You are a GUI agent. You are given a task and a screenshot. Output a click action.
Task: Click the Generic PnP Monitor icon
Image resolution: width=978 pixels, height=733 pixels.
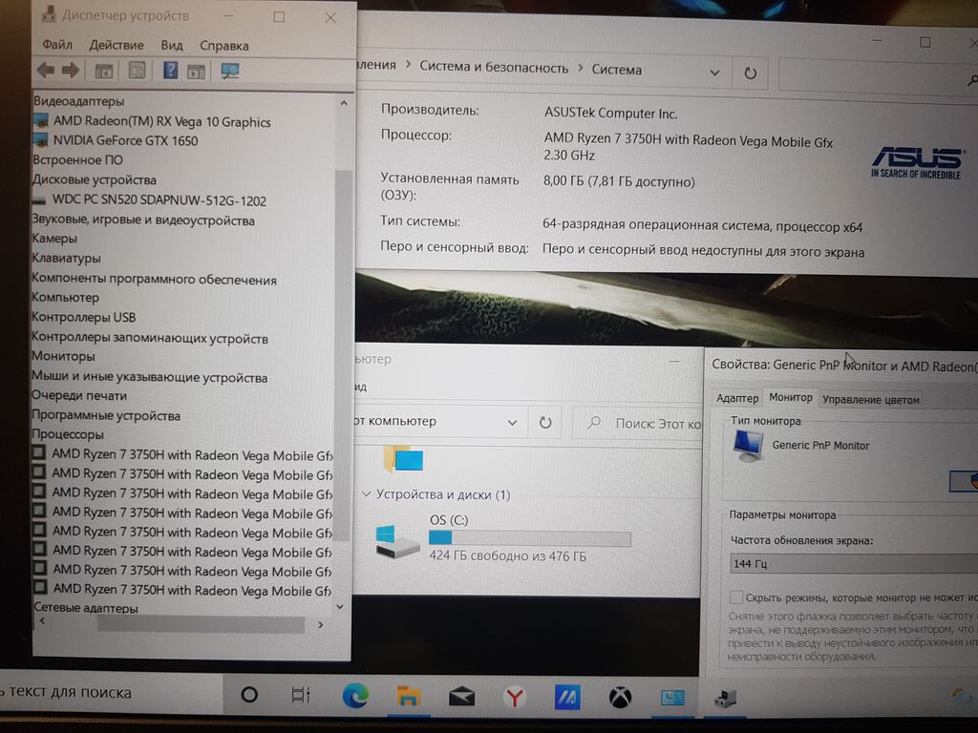coord(749,446)
